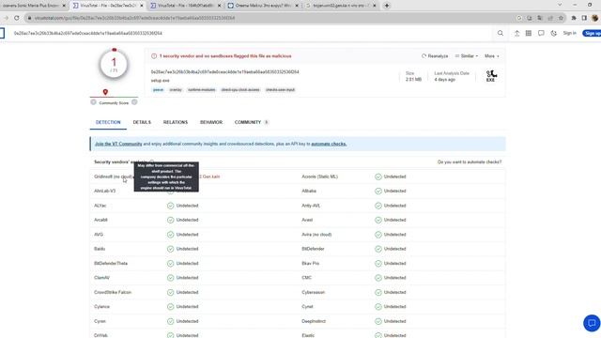Switch to the BEHAVIOR tab
This screenshot has height=338, width=601.
pyautogui.click(x=211, y=122)
